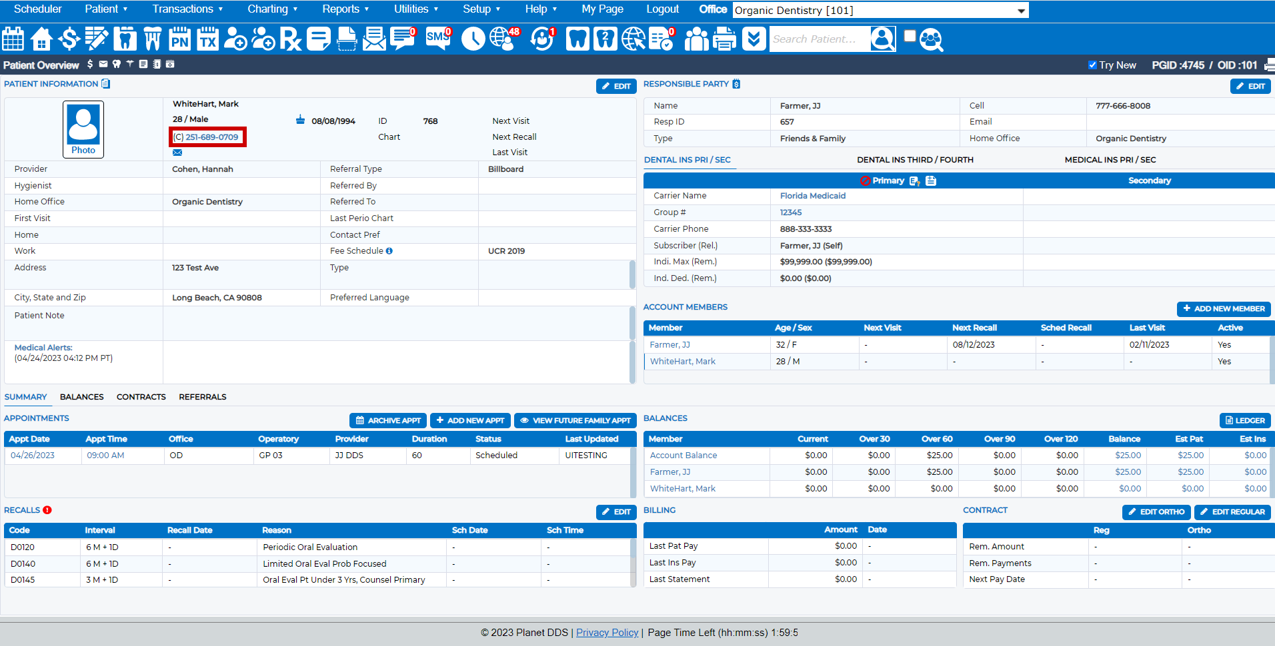The height and width of the screenshot is (646, 1275).
Task: Expand the Transactions menu
Action: click(187, 9)
